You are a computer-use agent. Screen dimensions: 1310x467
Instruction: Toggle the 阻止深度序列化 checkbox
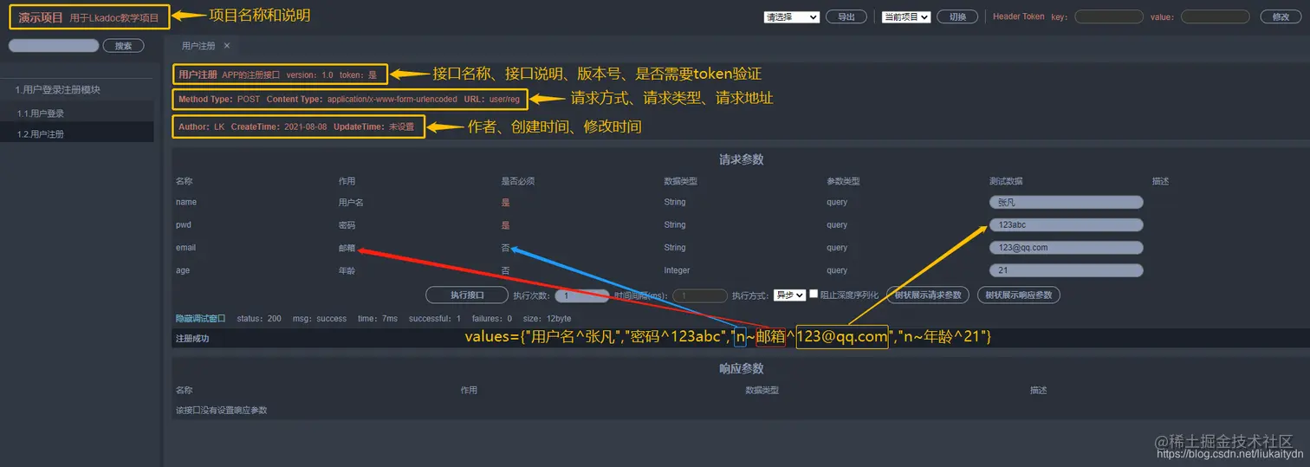point(814,295)
